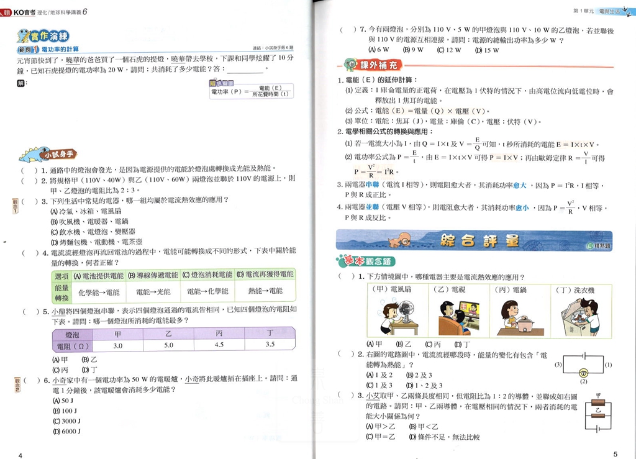This screenshot has width=636, height=459.
Task: Click the 電功率 (P) formula box
Action: [251, 91]
